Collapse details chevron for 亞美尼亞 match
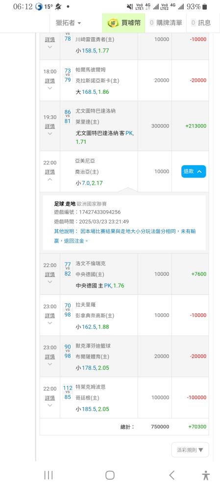Screen dimensions: 220x489 pyautogui.click(x=49, y=179)
